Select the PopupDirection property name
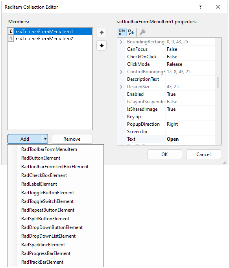Screen dimensions: 229x268 click(x=145, y=124)
